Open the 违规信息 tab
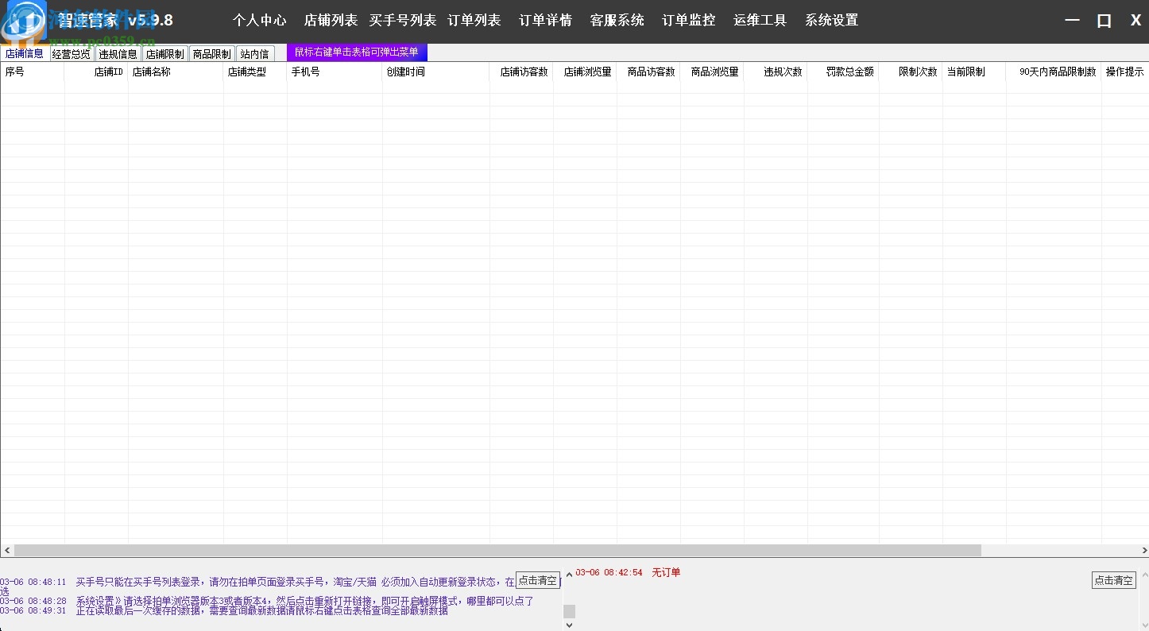The image size is (1149, 631). (x=118, y=54)
